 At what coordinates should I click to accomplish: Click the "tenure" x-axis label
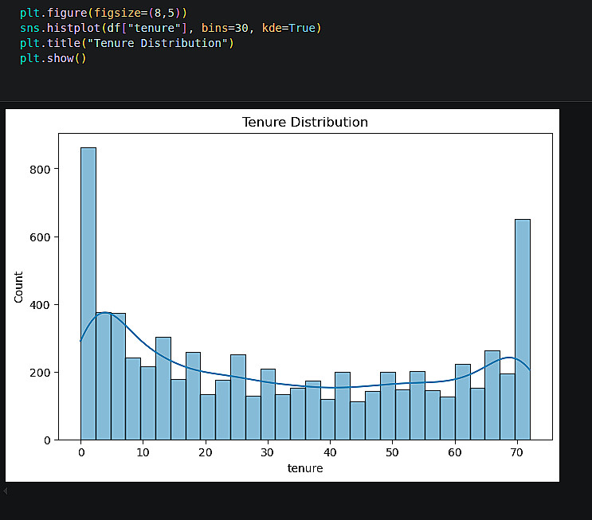click(x=305, y=469)
